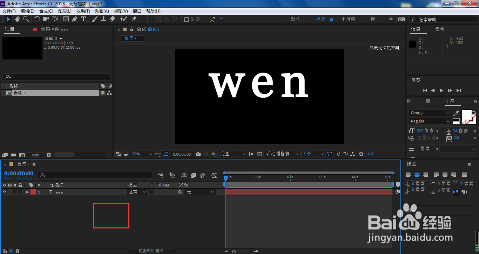Click 切换开关/模式 button
This screenshot has width=479, height=254.
pyautogui.click(x=151, y=251)
